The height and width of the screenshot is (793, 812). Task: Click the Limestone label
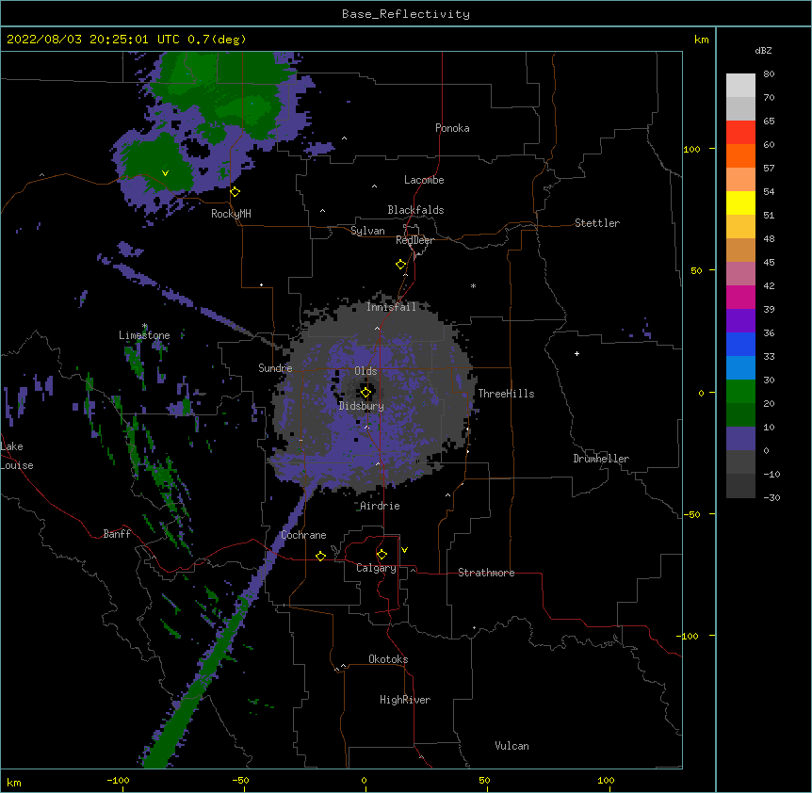pyautogui.click(x=144, y=335)
